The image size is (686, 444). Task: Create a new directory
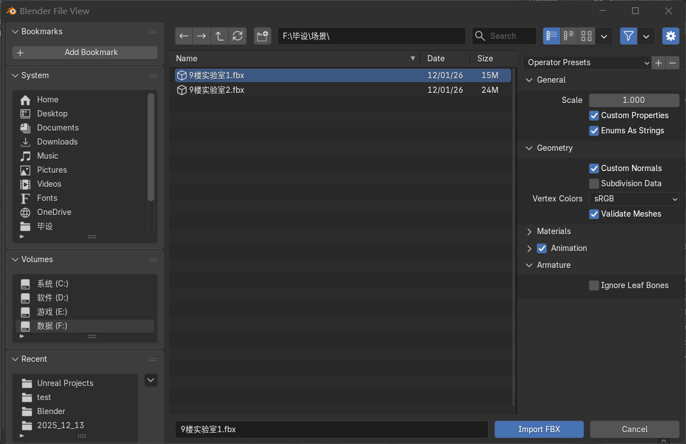(262, 36)
